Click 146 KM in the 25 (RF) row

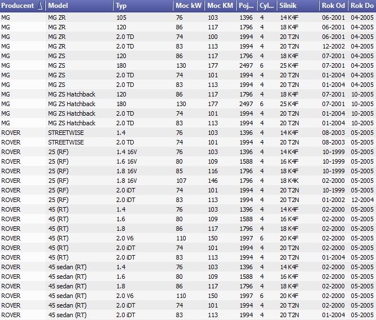click(213, 181)
